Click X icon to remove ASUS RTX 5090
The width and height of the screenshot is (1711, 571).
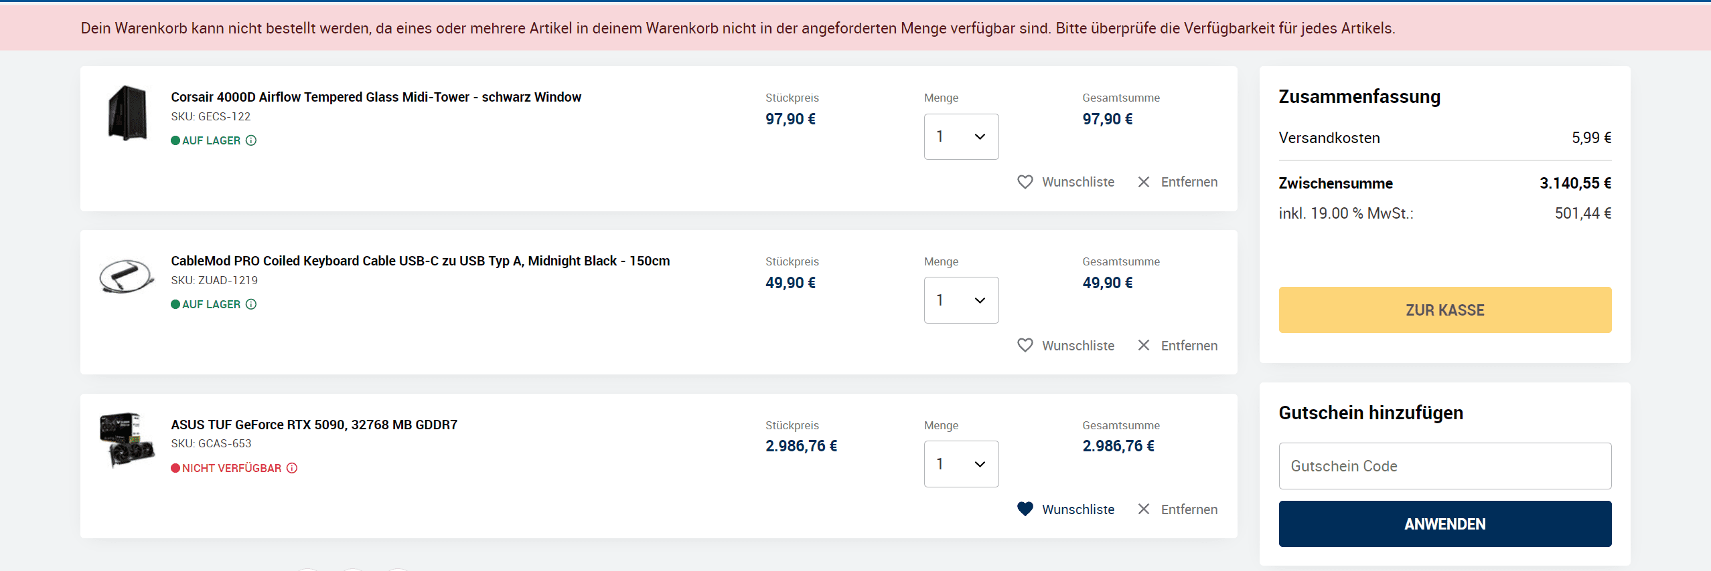click(x=1144, y=509)
